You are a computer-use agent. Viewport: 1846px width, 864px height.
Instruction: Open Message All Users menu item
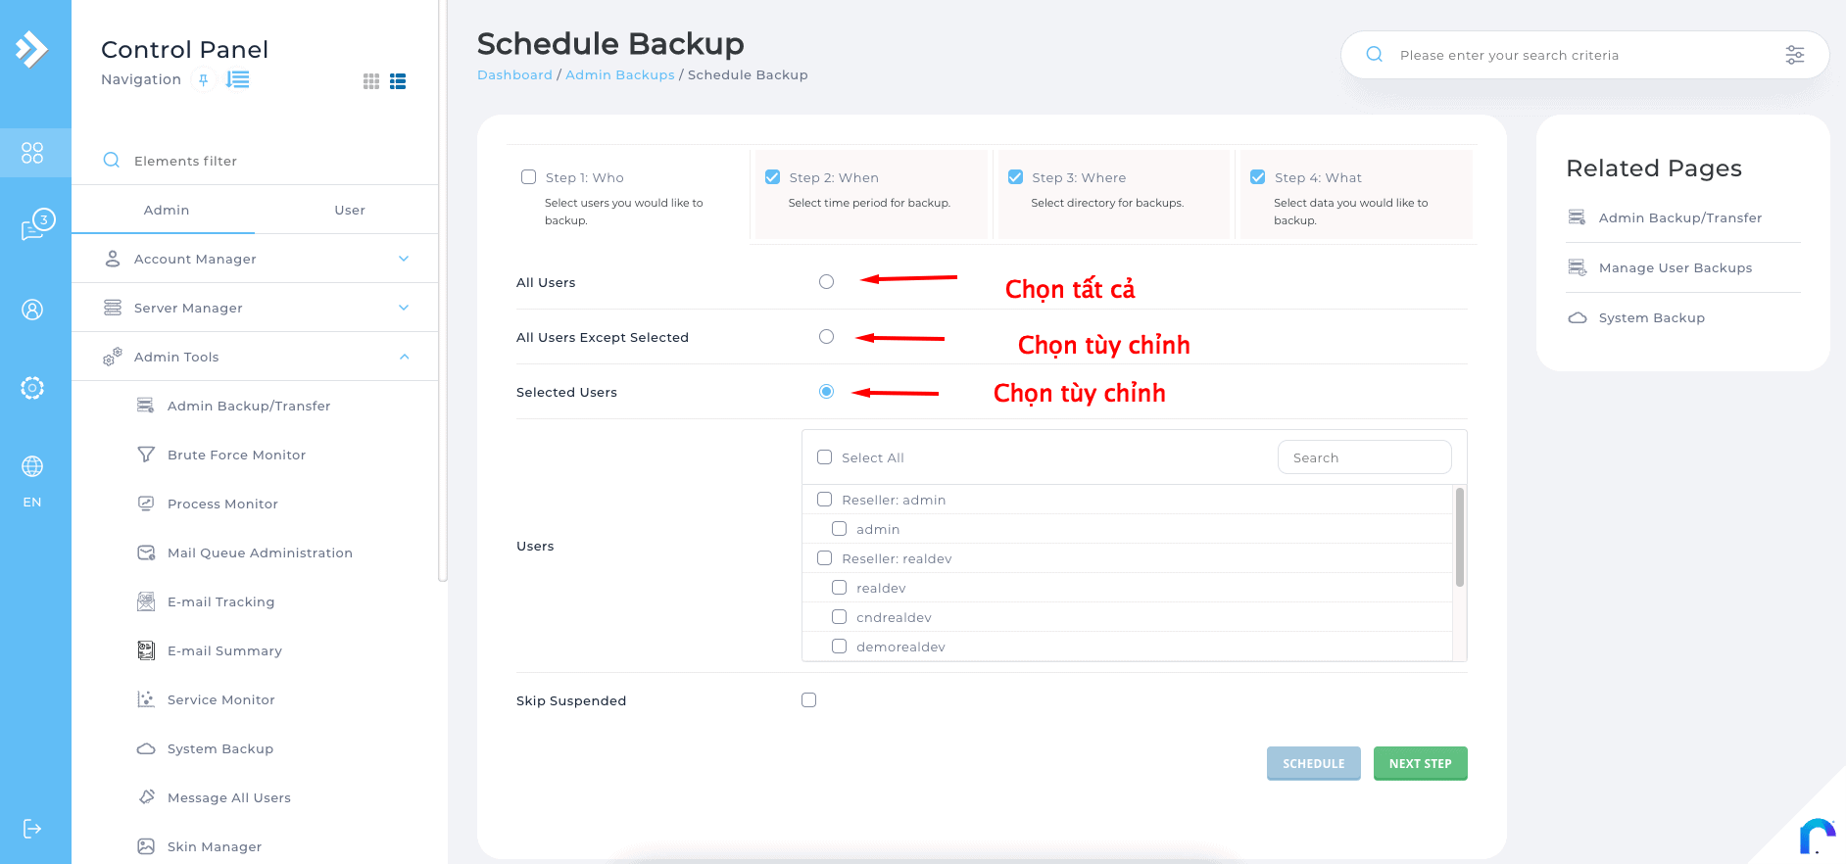click(x=229, y=798)
